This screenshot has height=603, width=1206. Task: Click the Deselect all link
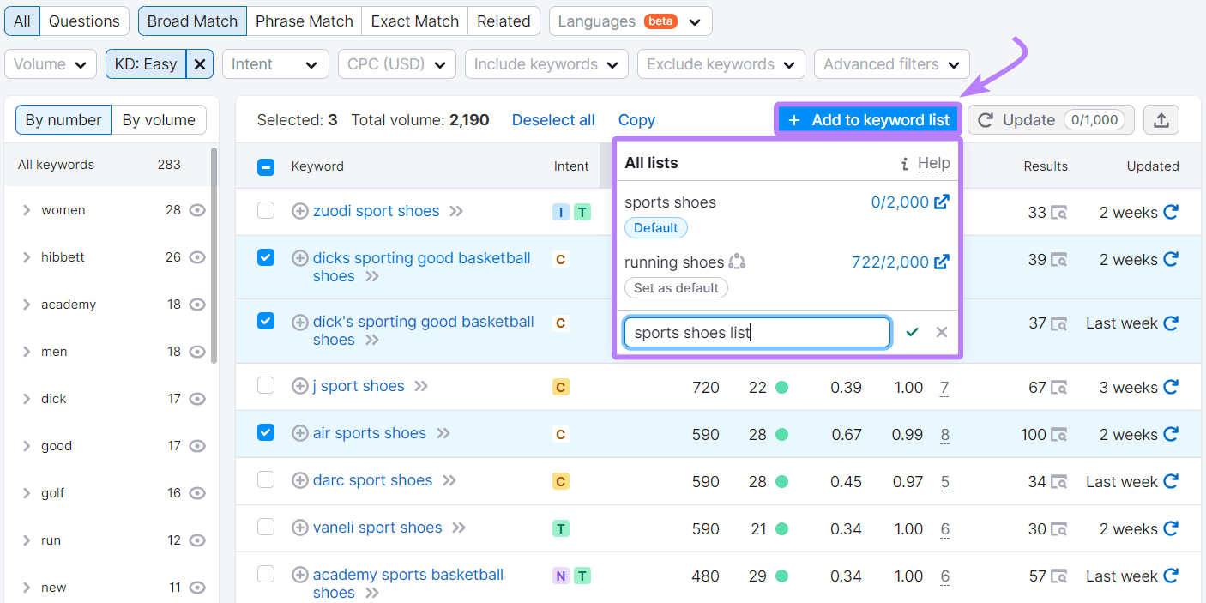click(x=553, y=119)
